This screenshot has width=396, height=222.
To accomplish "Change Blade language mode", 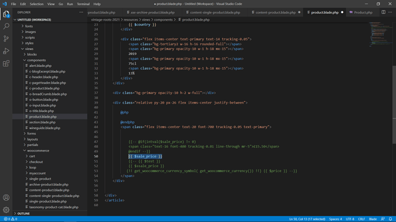I will pyautogui.click(x=373, y=219).
